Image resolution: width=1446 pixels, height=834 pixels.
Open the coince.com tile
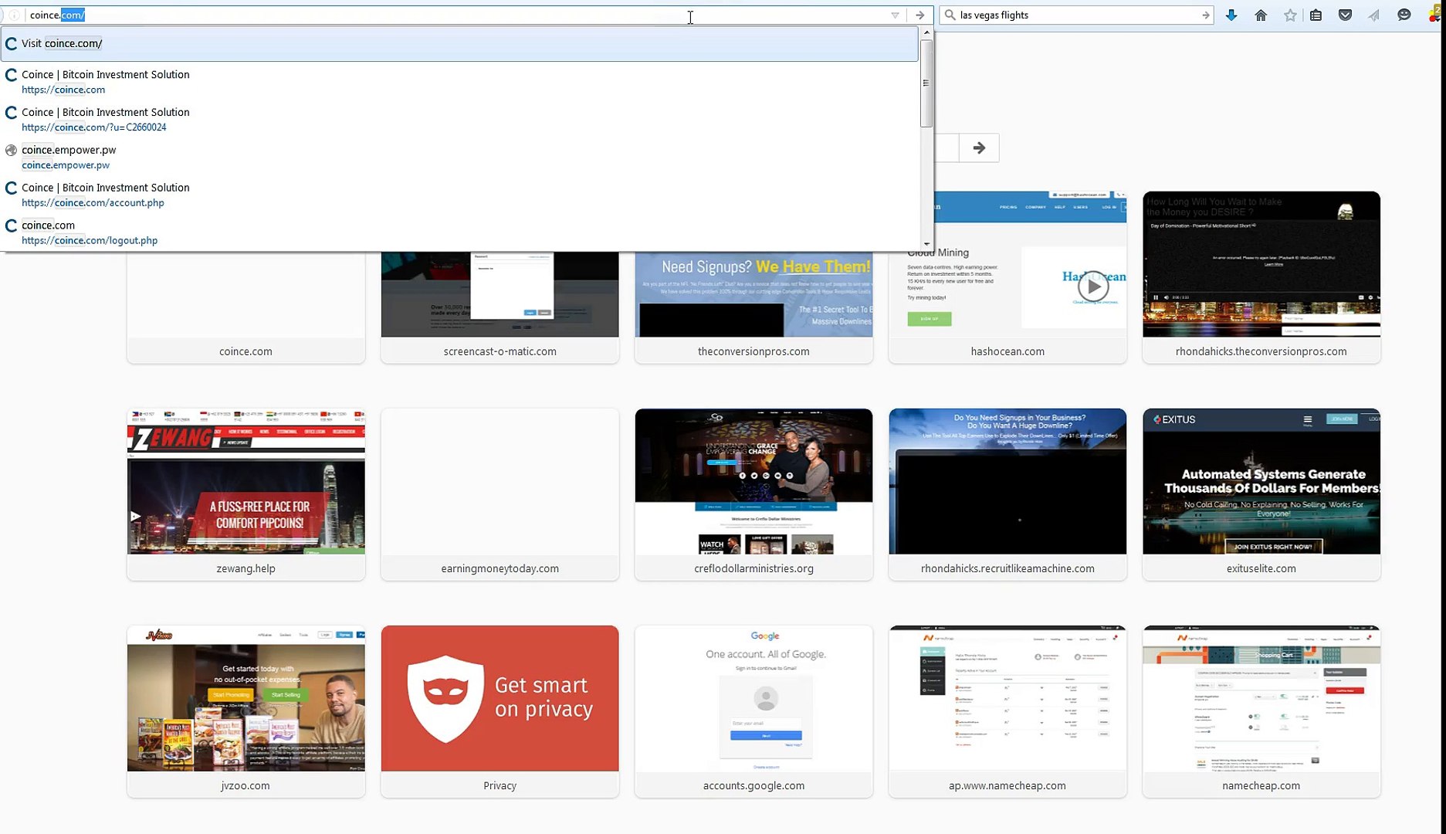246,307
